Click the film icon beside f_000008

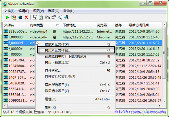pyautogui.click(x=6, y=37)
